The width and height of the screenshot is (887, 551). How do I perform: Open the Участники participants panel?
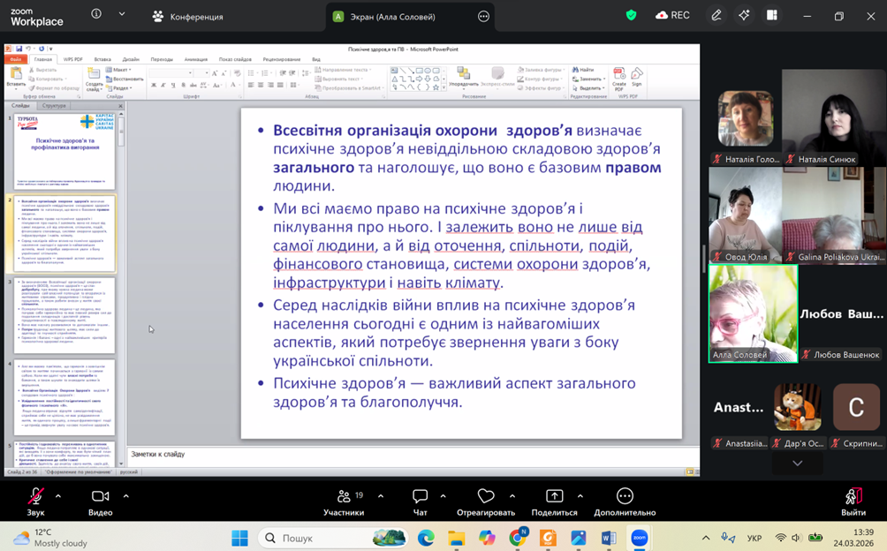click(x=344, y=496)
